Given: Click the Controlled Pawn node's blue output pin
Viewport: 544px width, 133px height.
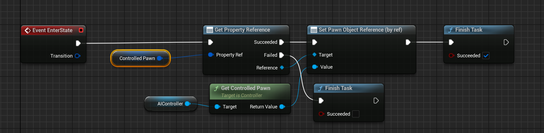Looking at the screenshot, I should pos(160,58).
